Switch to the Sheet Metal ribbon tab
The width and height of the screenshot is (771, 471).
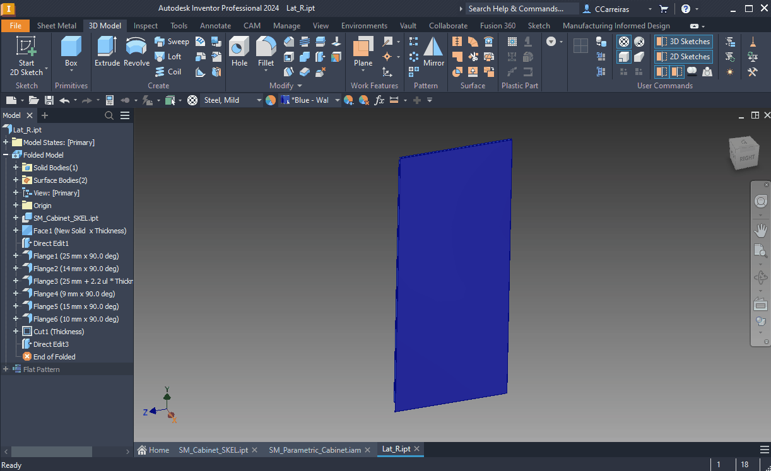56,26
